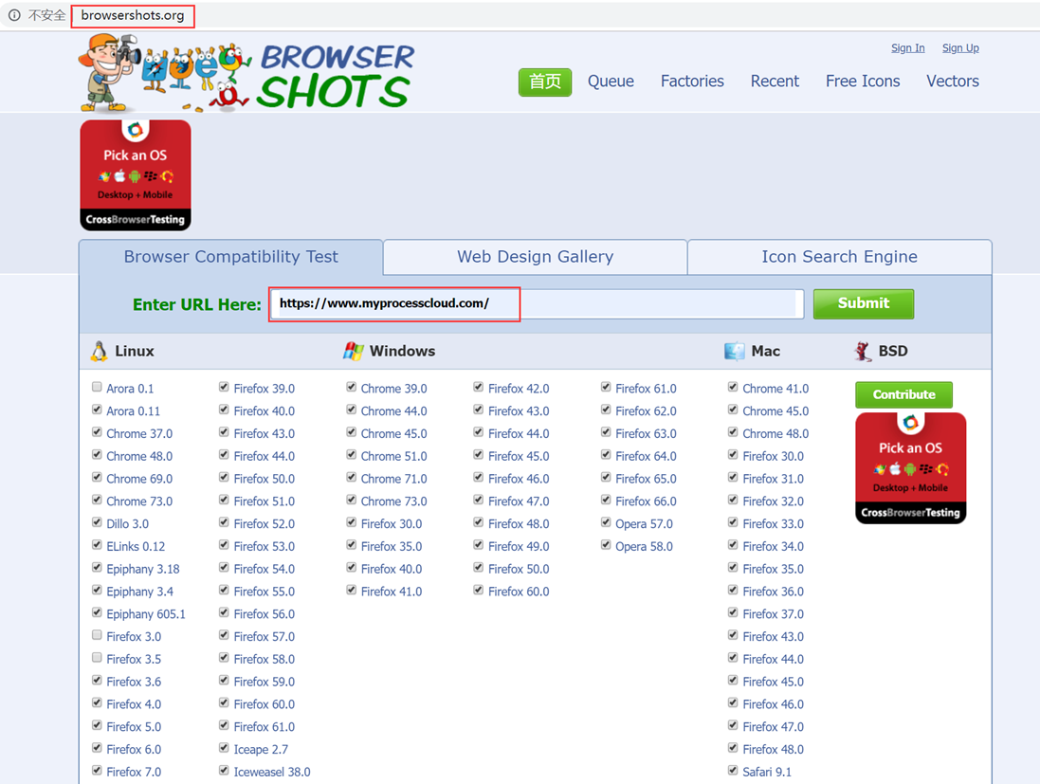Uncheck the Opera 58.0 checkbox

tap(606, 545)
